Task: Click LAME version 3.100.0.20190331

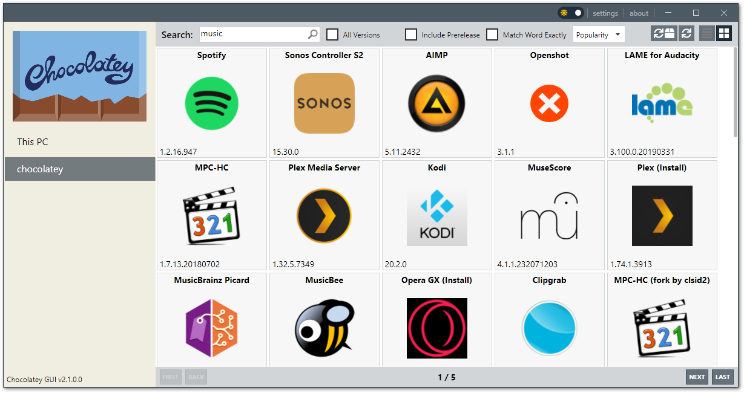Action: tap(642, 152)
